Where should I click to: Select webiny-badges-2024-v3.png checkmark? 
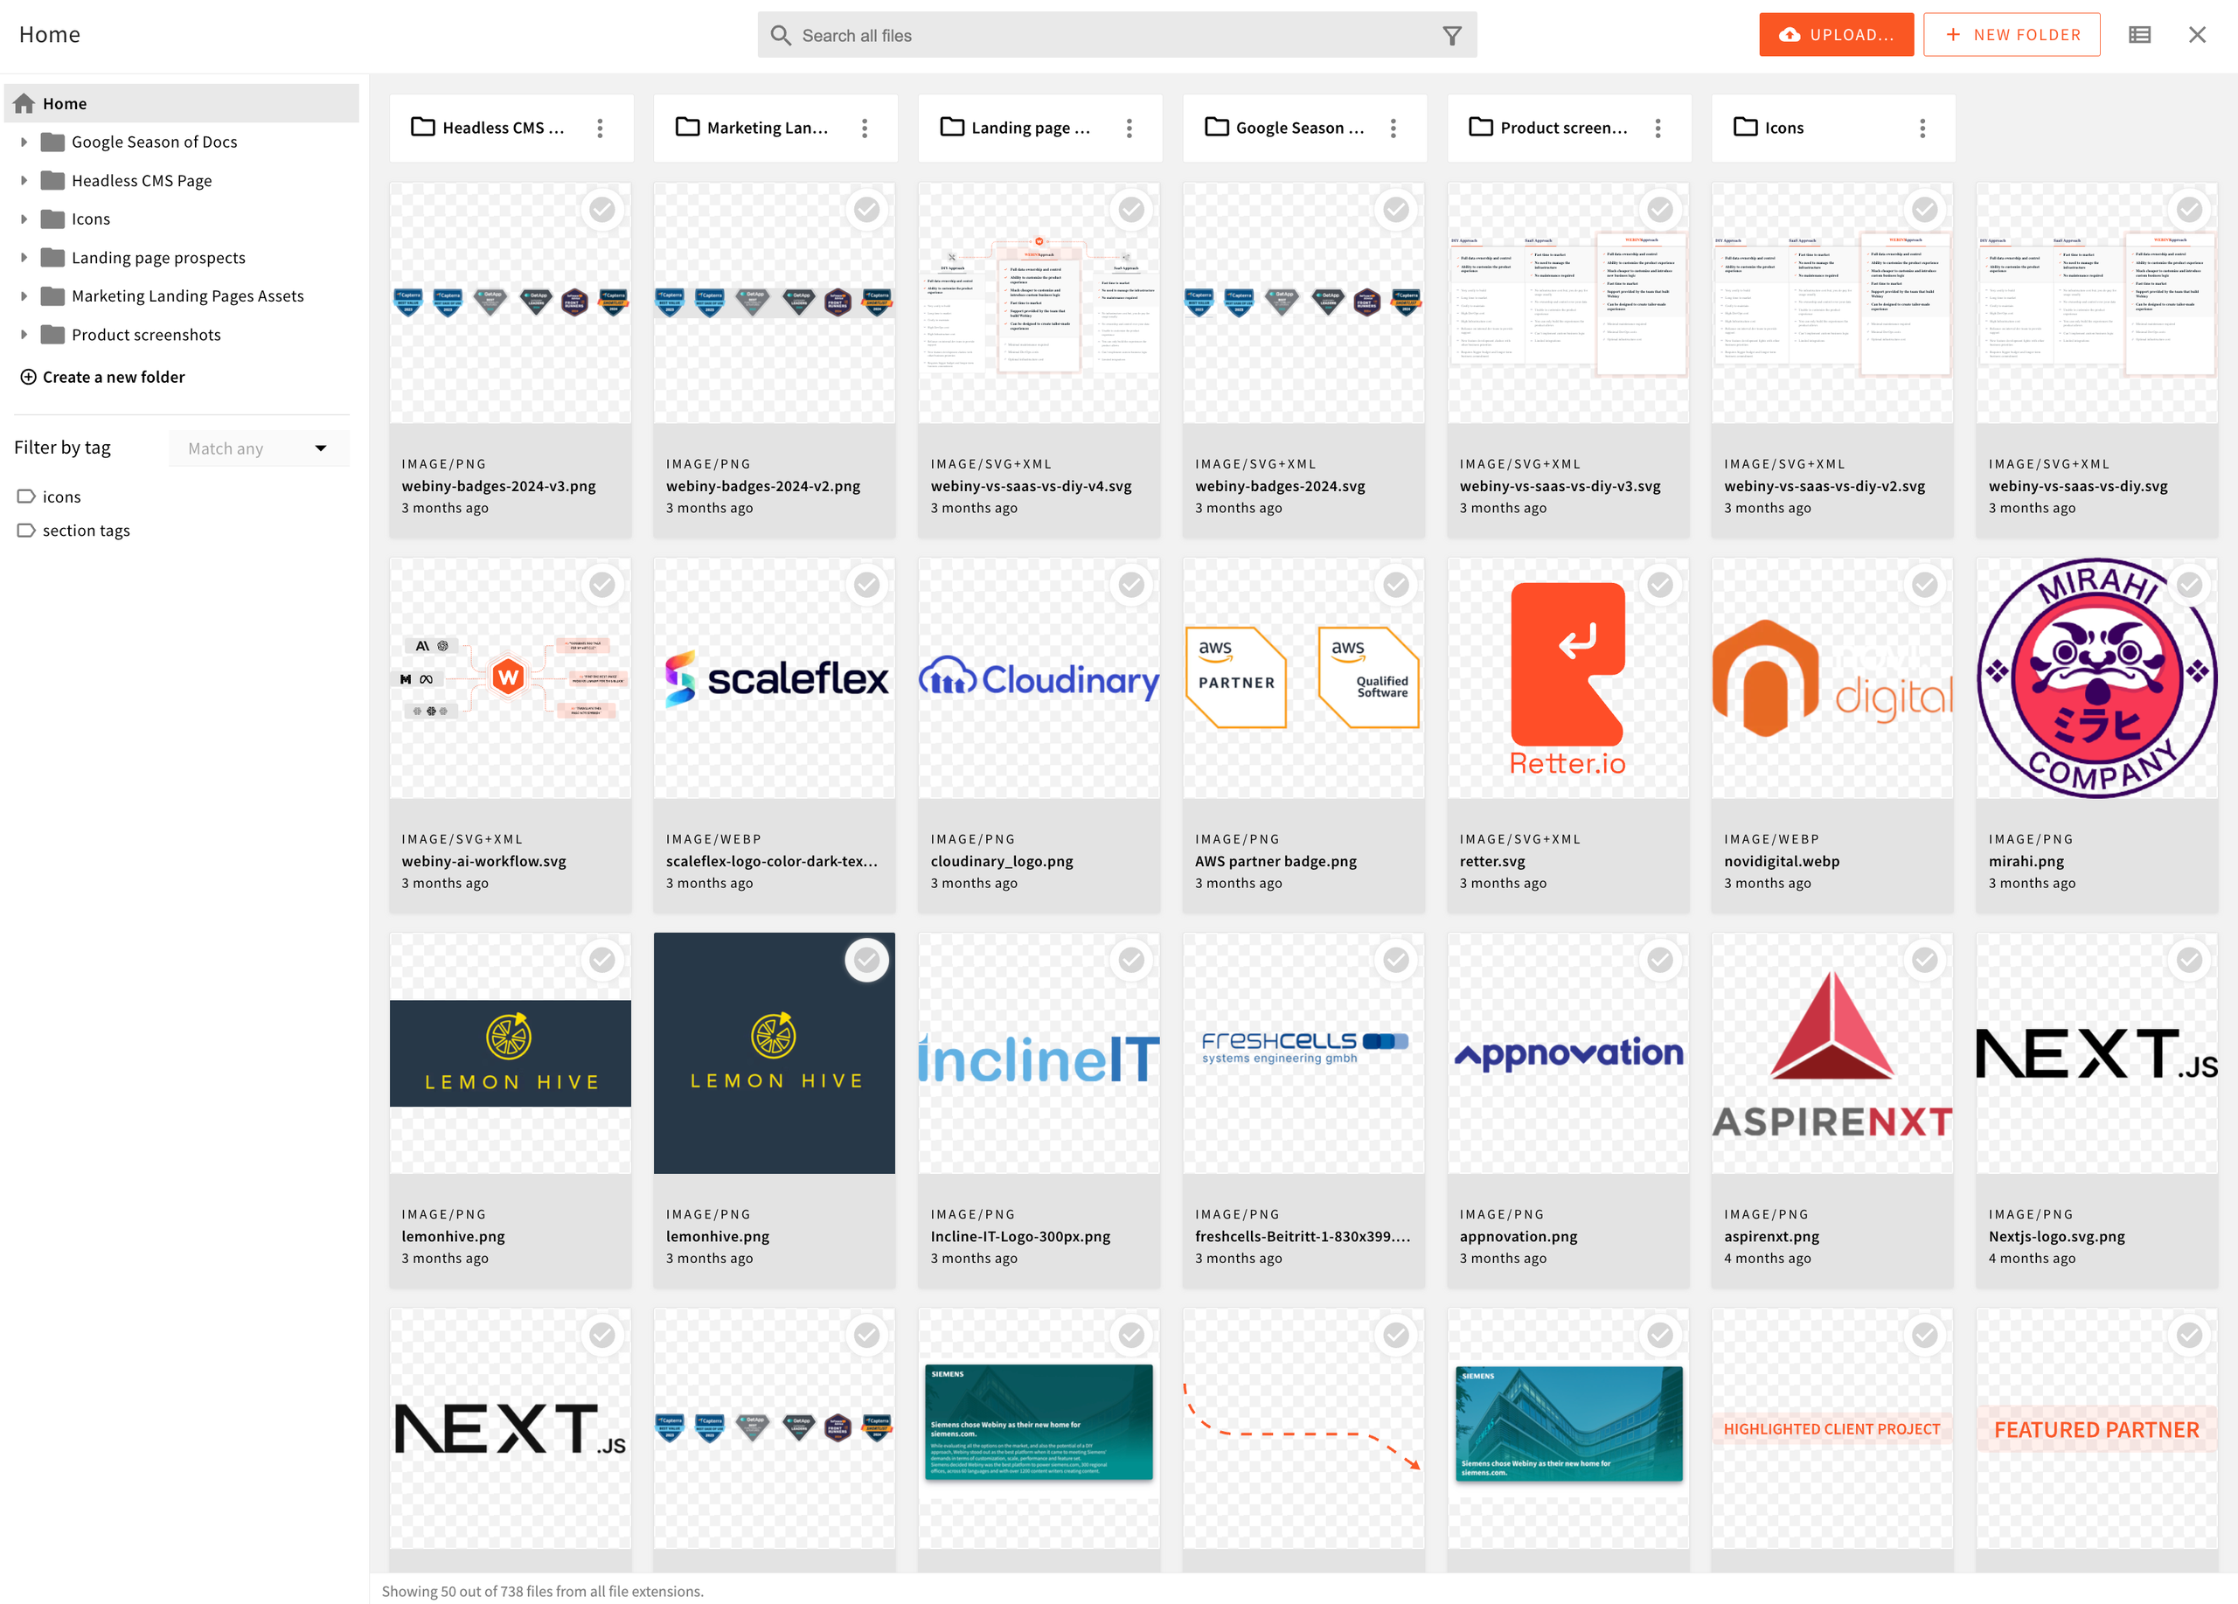(602, 209)
